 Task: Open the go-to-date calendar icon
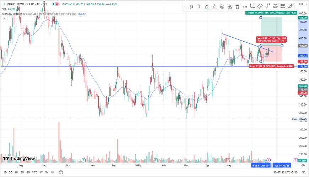pyautogui.click(x=61, y=172)
